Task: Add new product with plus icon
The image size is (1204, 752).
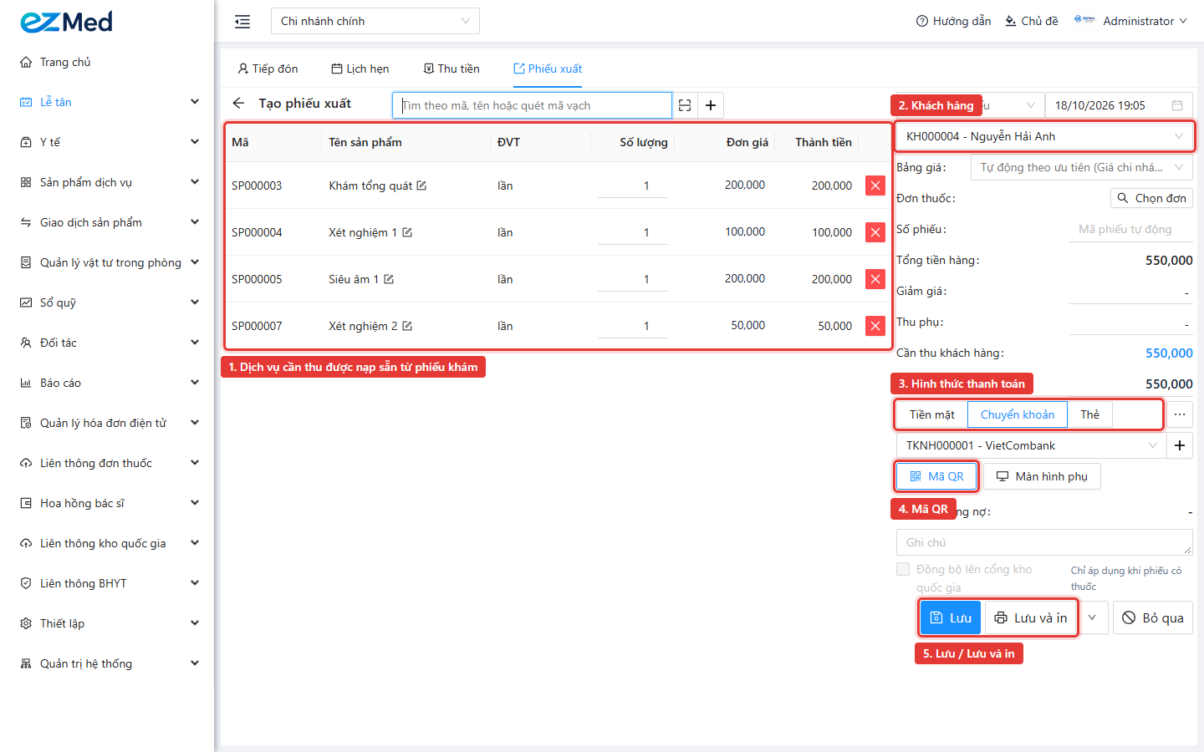Action: [711, 105]
